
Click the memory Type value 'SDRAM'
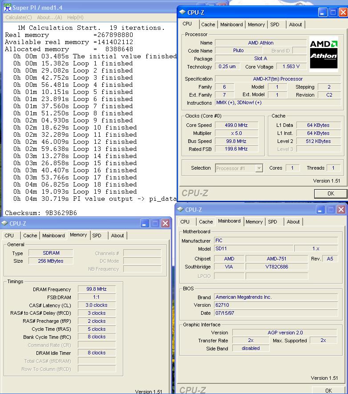pos(51,253)
